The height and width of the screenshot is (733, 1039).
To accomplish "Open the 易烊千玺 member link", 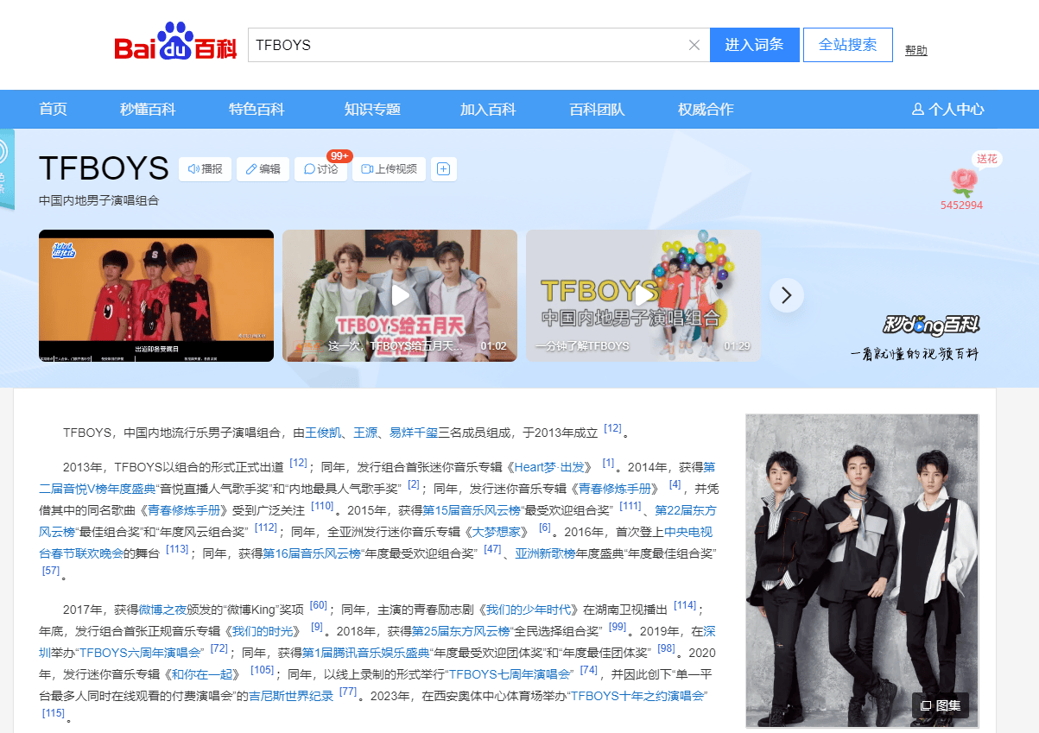I will (x=414, y=433).
